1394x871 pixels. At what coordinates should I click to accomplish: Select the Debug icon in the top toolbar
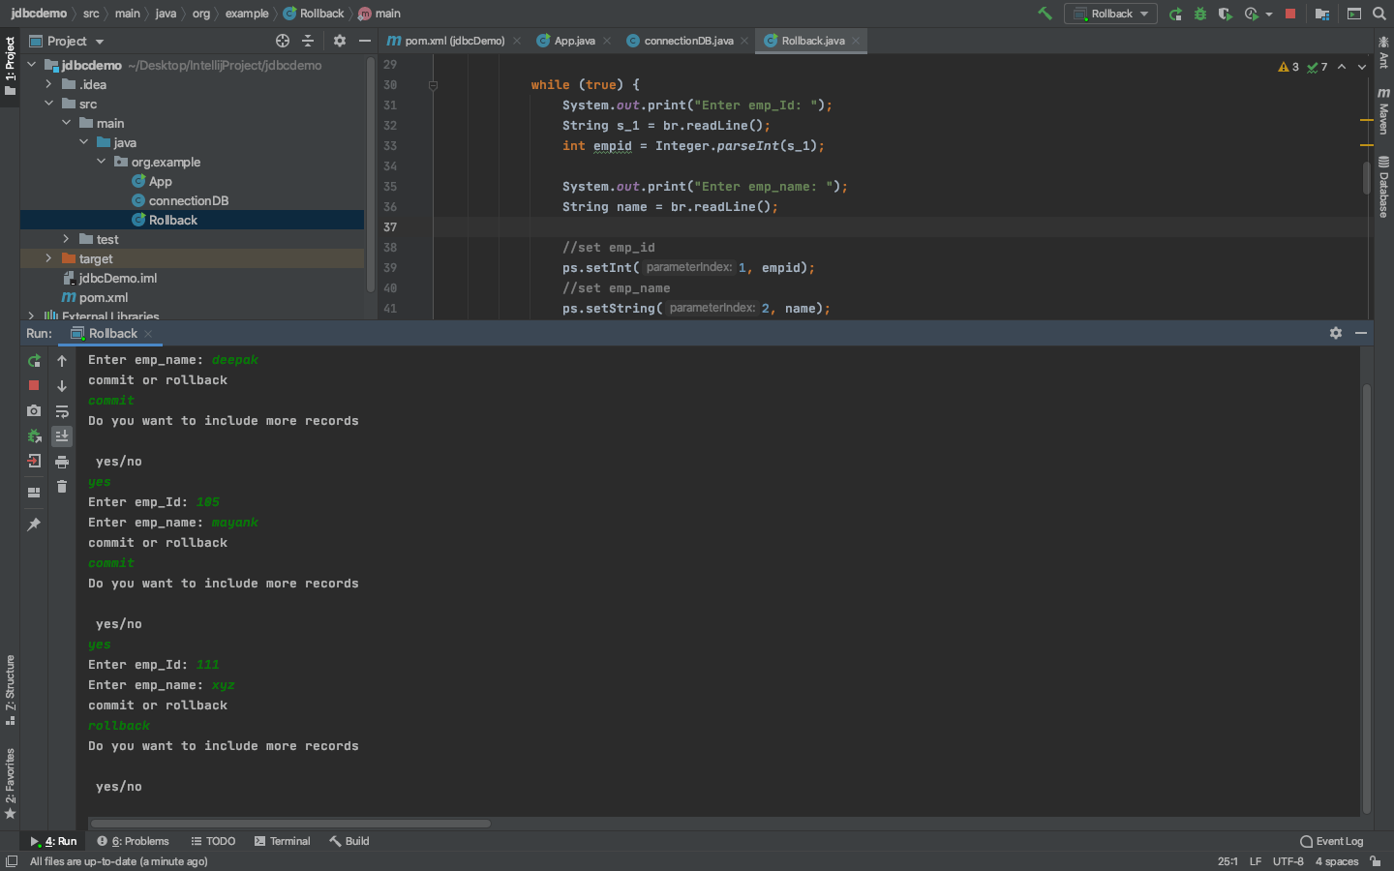tap(1199, 14)
